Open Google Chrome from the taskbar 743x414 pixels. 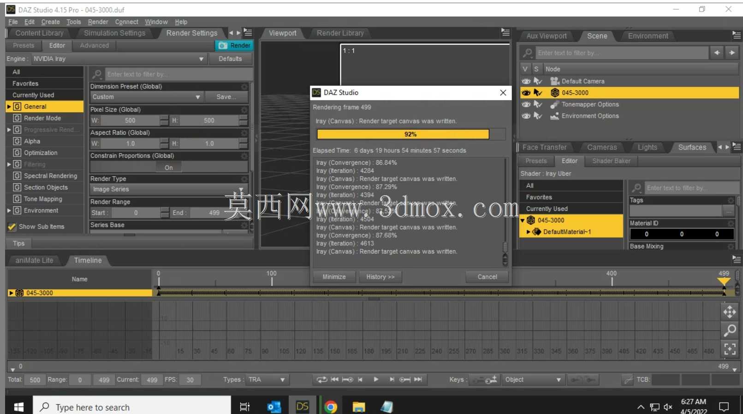point(330,407)
